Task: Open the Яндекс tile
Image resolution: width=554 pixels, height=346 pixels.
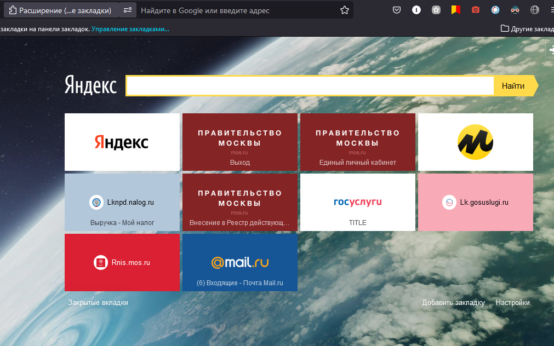Action: [x=122, y=142]
